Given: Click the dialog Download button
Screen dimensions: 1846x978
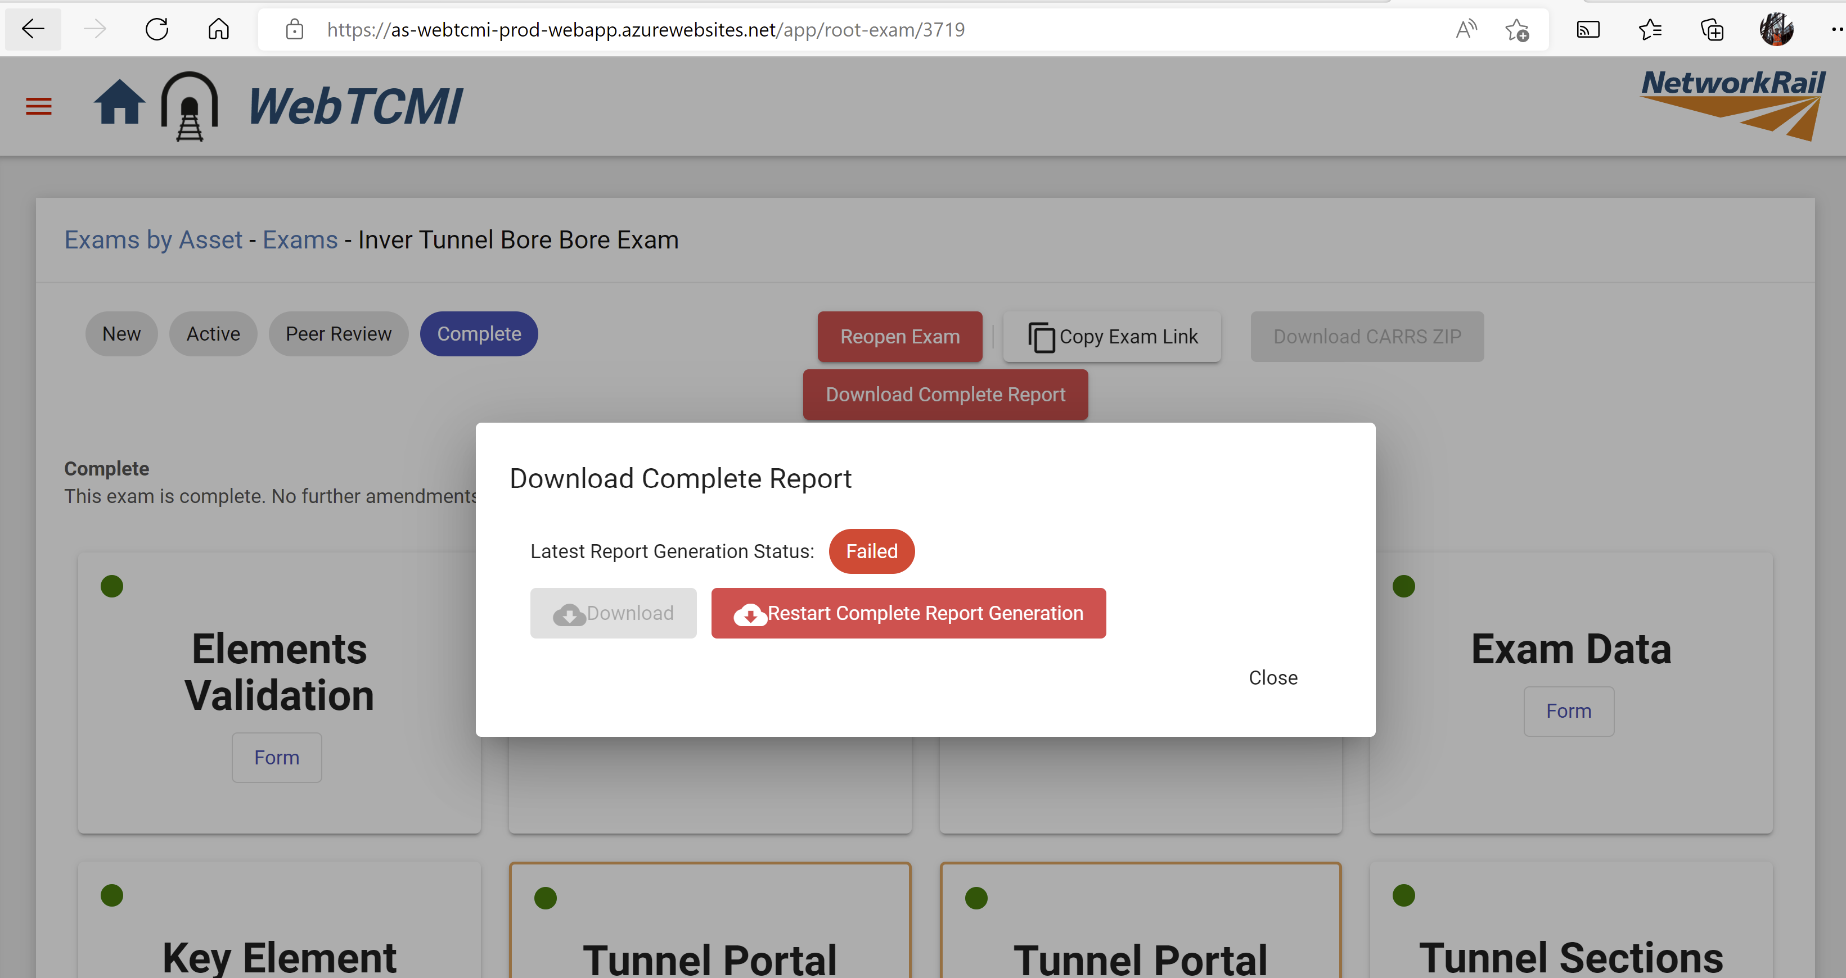Looking at the screenshot, I should click(x=613, y=613).
